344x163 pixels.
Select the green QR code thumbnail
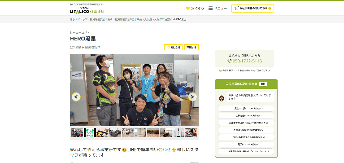[x=90, y=132]
